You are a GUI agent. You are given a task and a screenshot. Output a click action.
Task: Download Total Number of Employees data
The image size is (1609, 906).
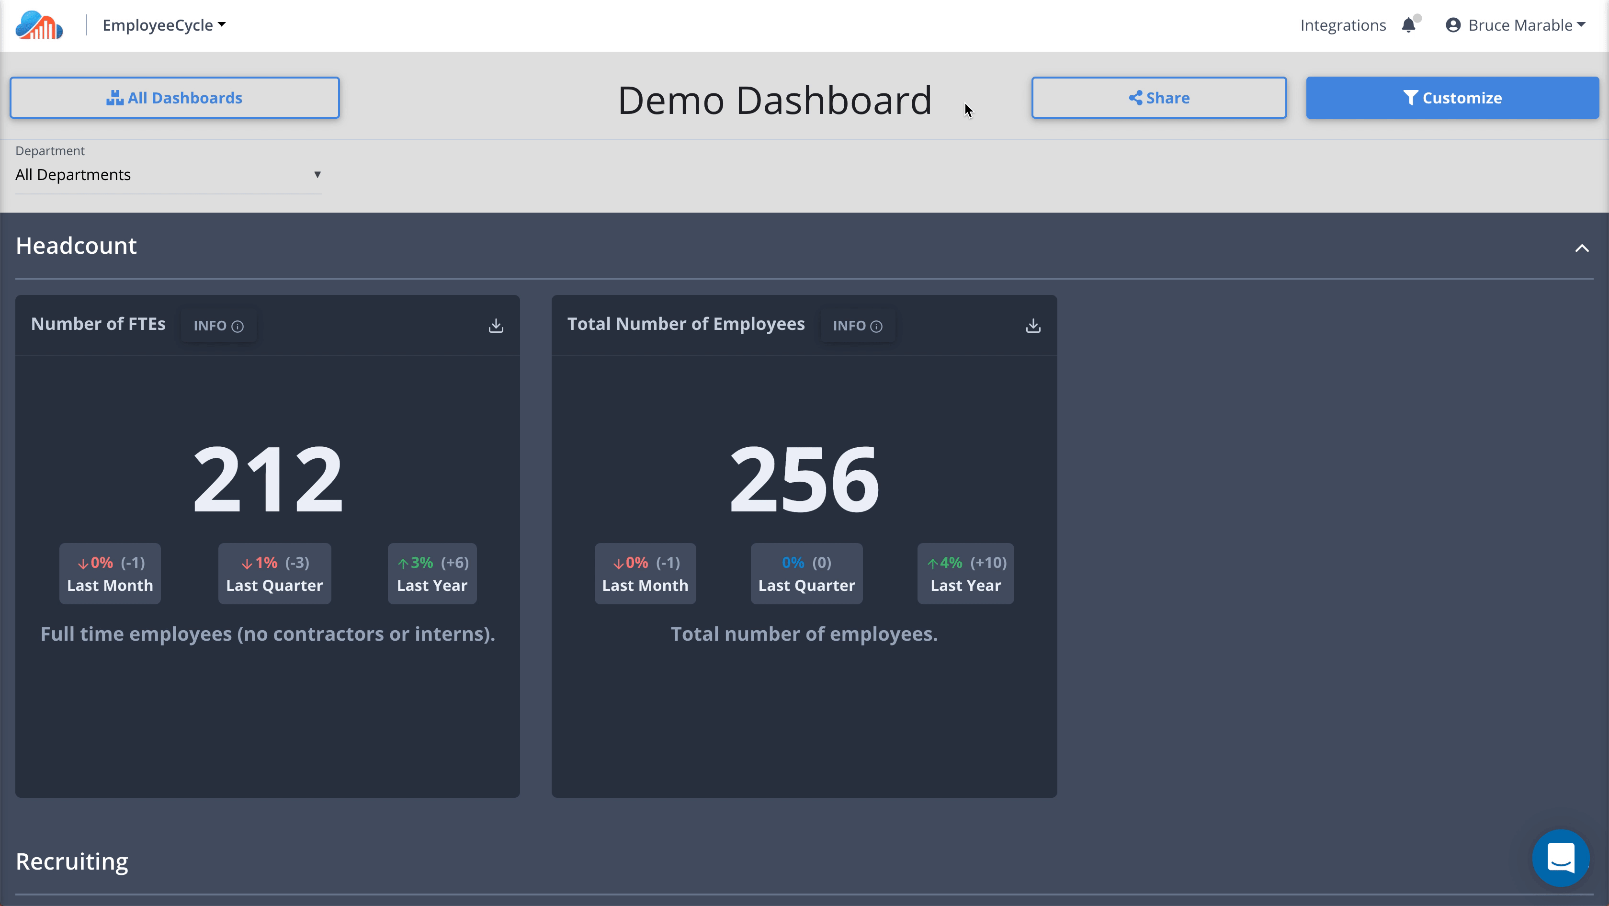1033,325
